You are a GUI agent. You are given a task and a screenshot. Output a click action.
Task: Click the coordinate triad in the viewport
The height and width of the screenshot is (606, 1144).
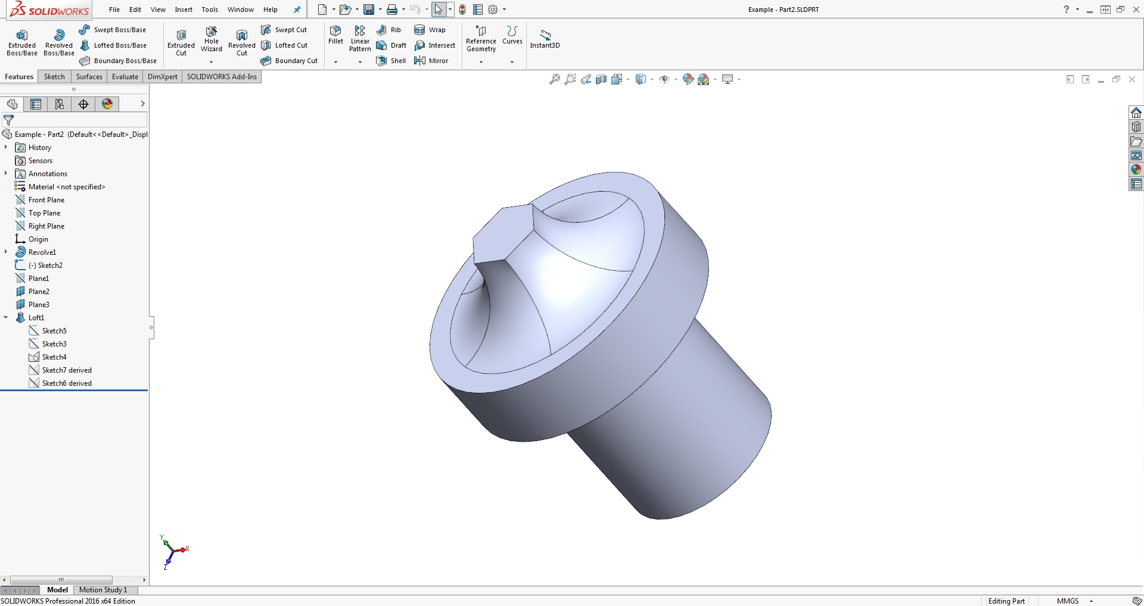tap(173, 551)
